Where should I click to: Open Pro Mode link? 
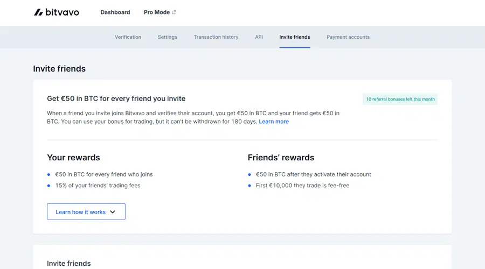(x=160, y=12)
